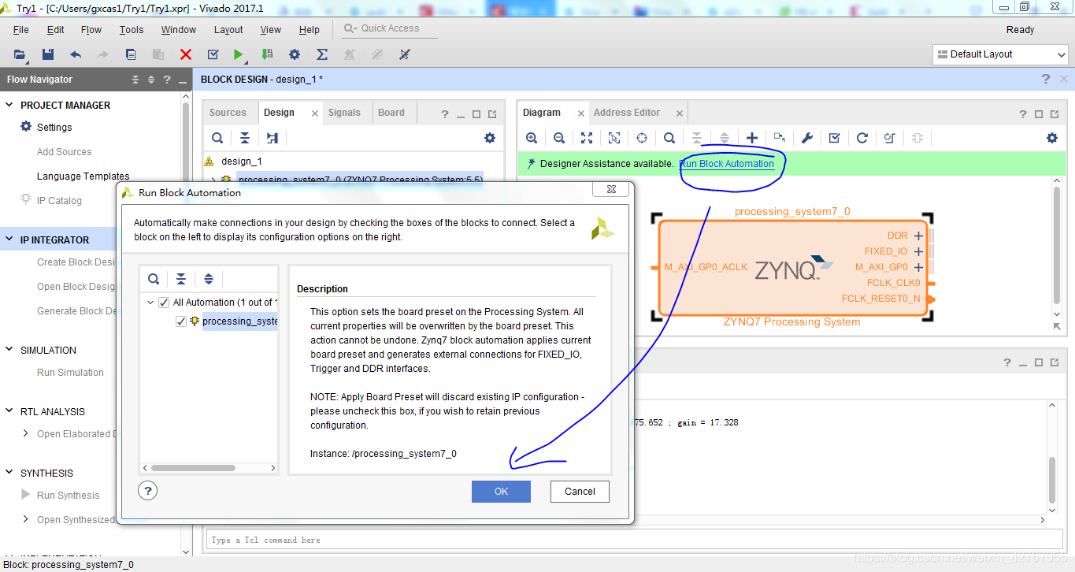
Task: Click the Select Area icon in Diagram toolbar
Action: point(614,138)
